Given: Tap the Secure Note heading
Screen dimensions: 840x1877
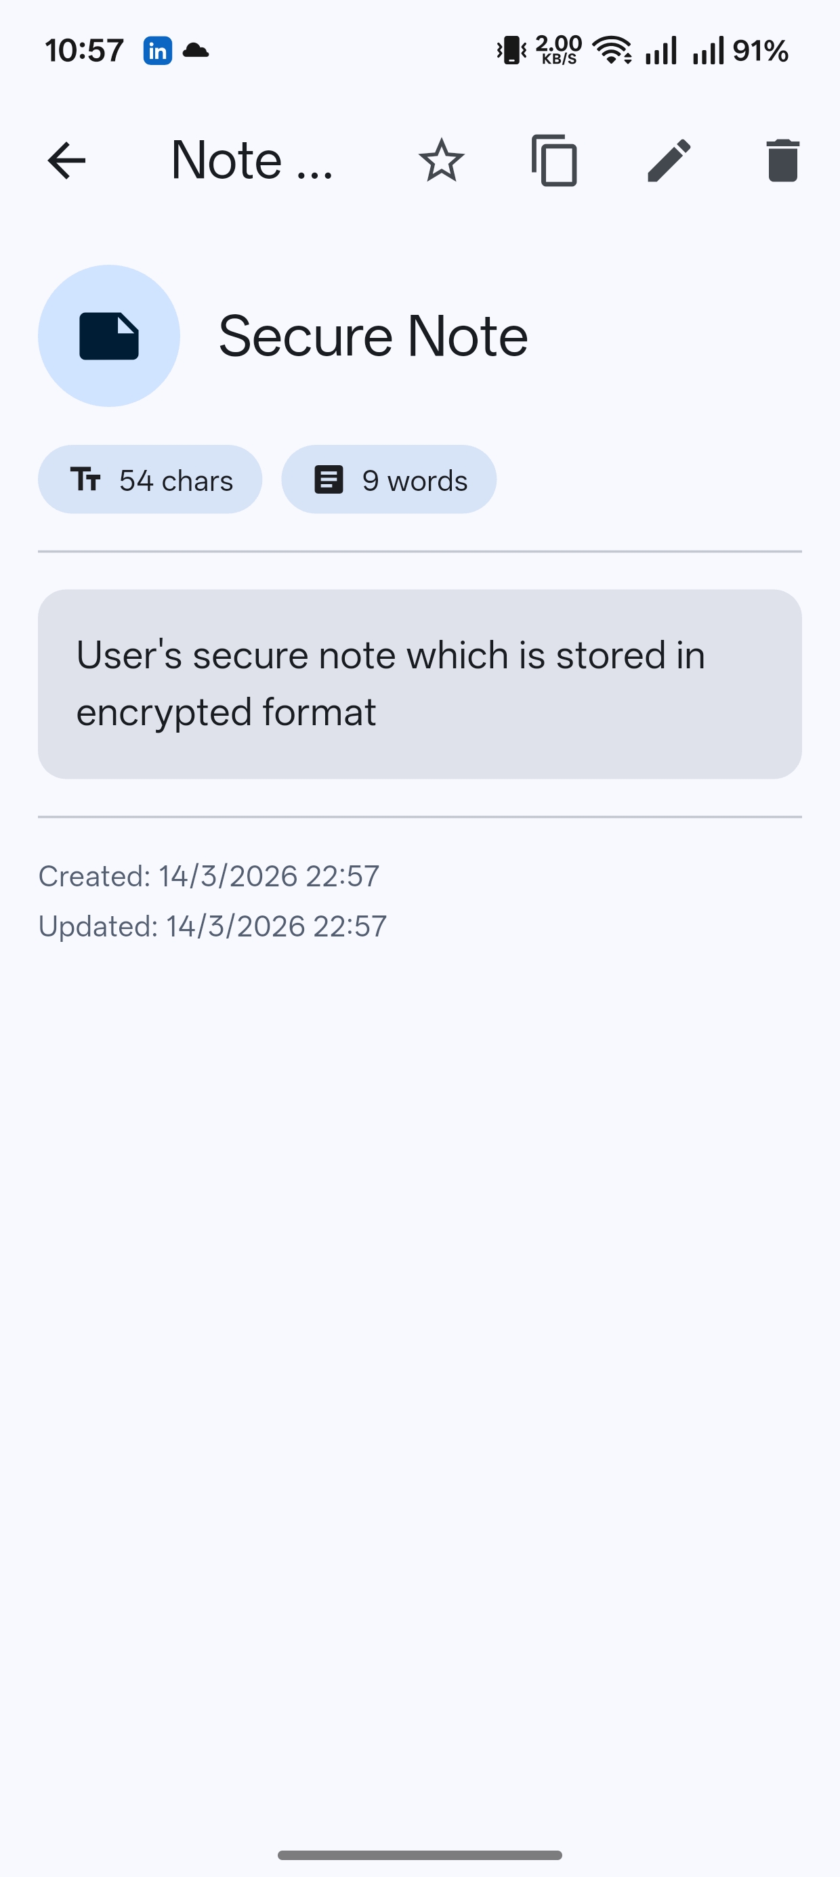Looking at the screenshot, I should click(x=373, y=336).
